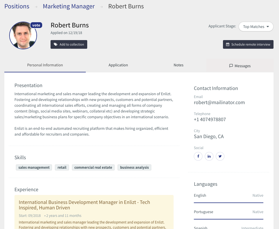Click Applied on 12/19/18 text
The width and height of the screenshot is (279, 229).
(x=66, y=33)
